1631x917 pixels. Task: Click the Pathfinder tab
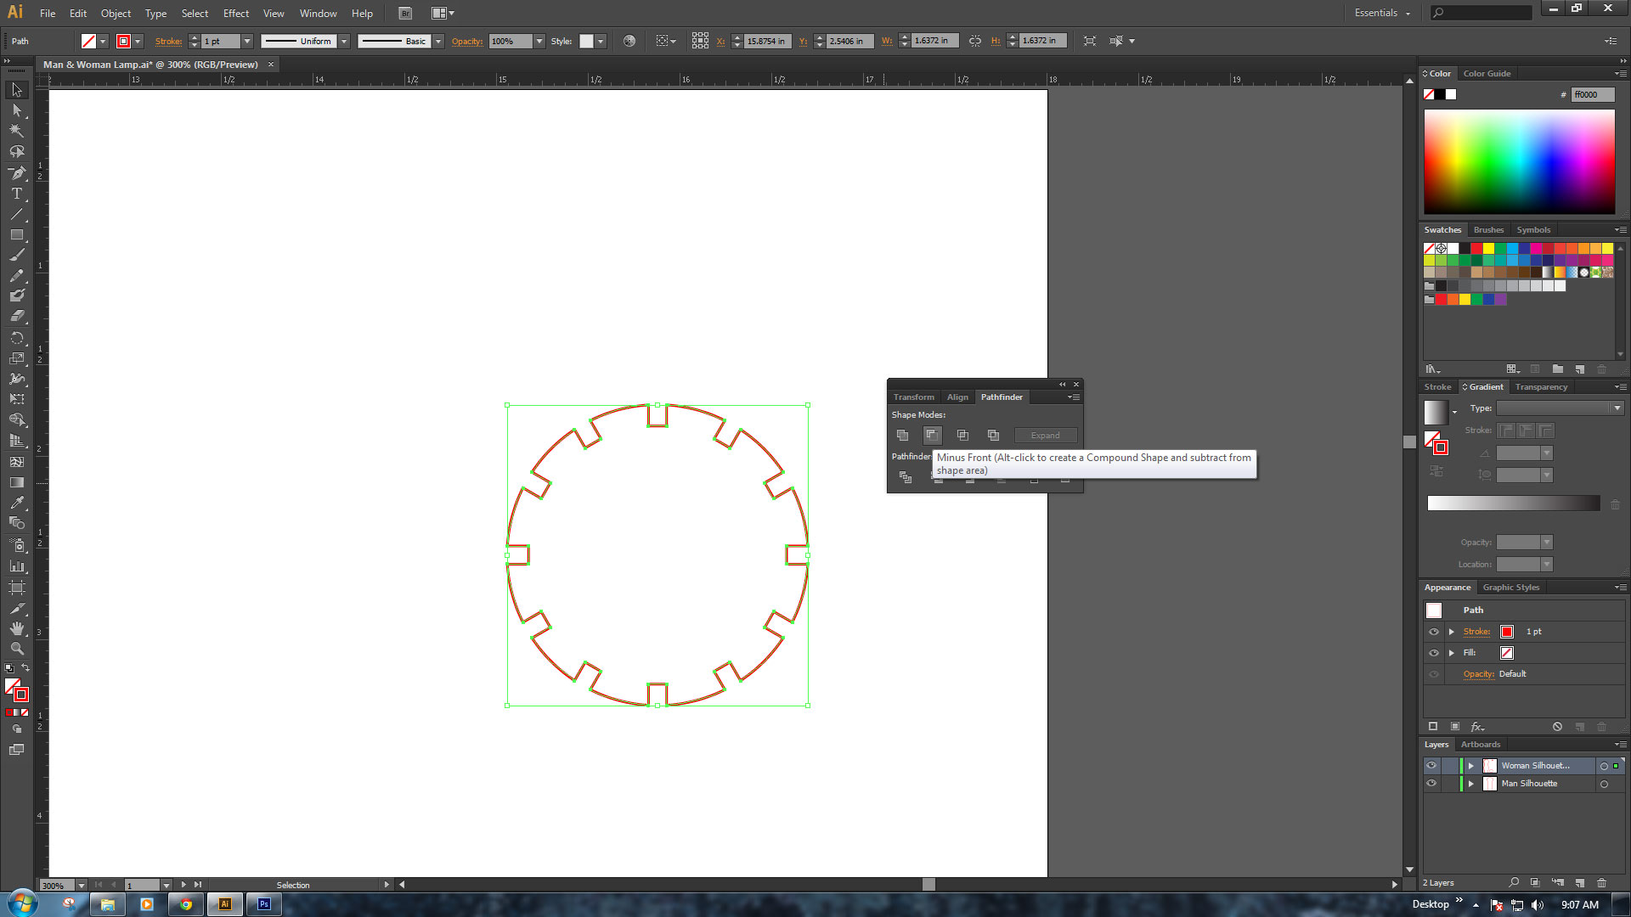(1002, 397)
